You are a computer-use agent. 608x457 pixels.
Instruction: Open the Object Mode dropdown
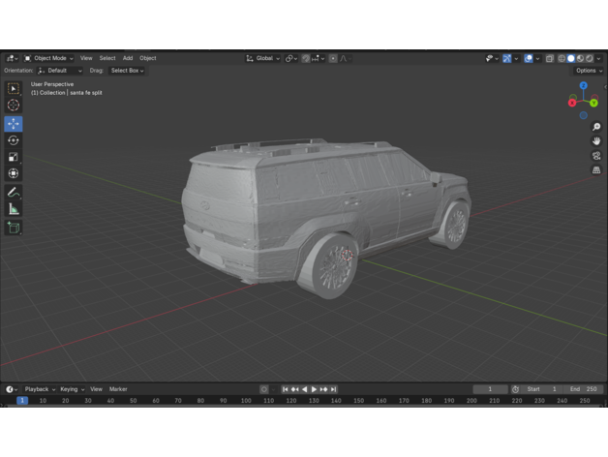49,58
